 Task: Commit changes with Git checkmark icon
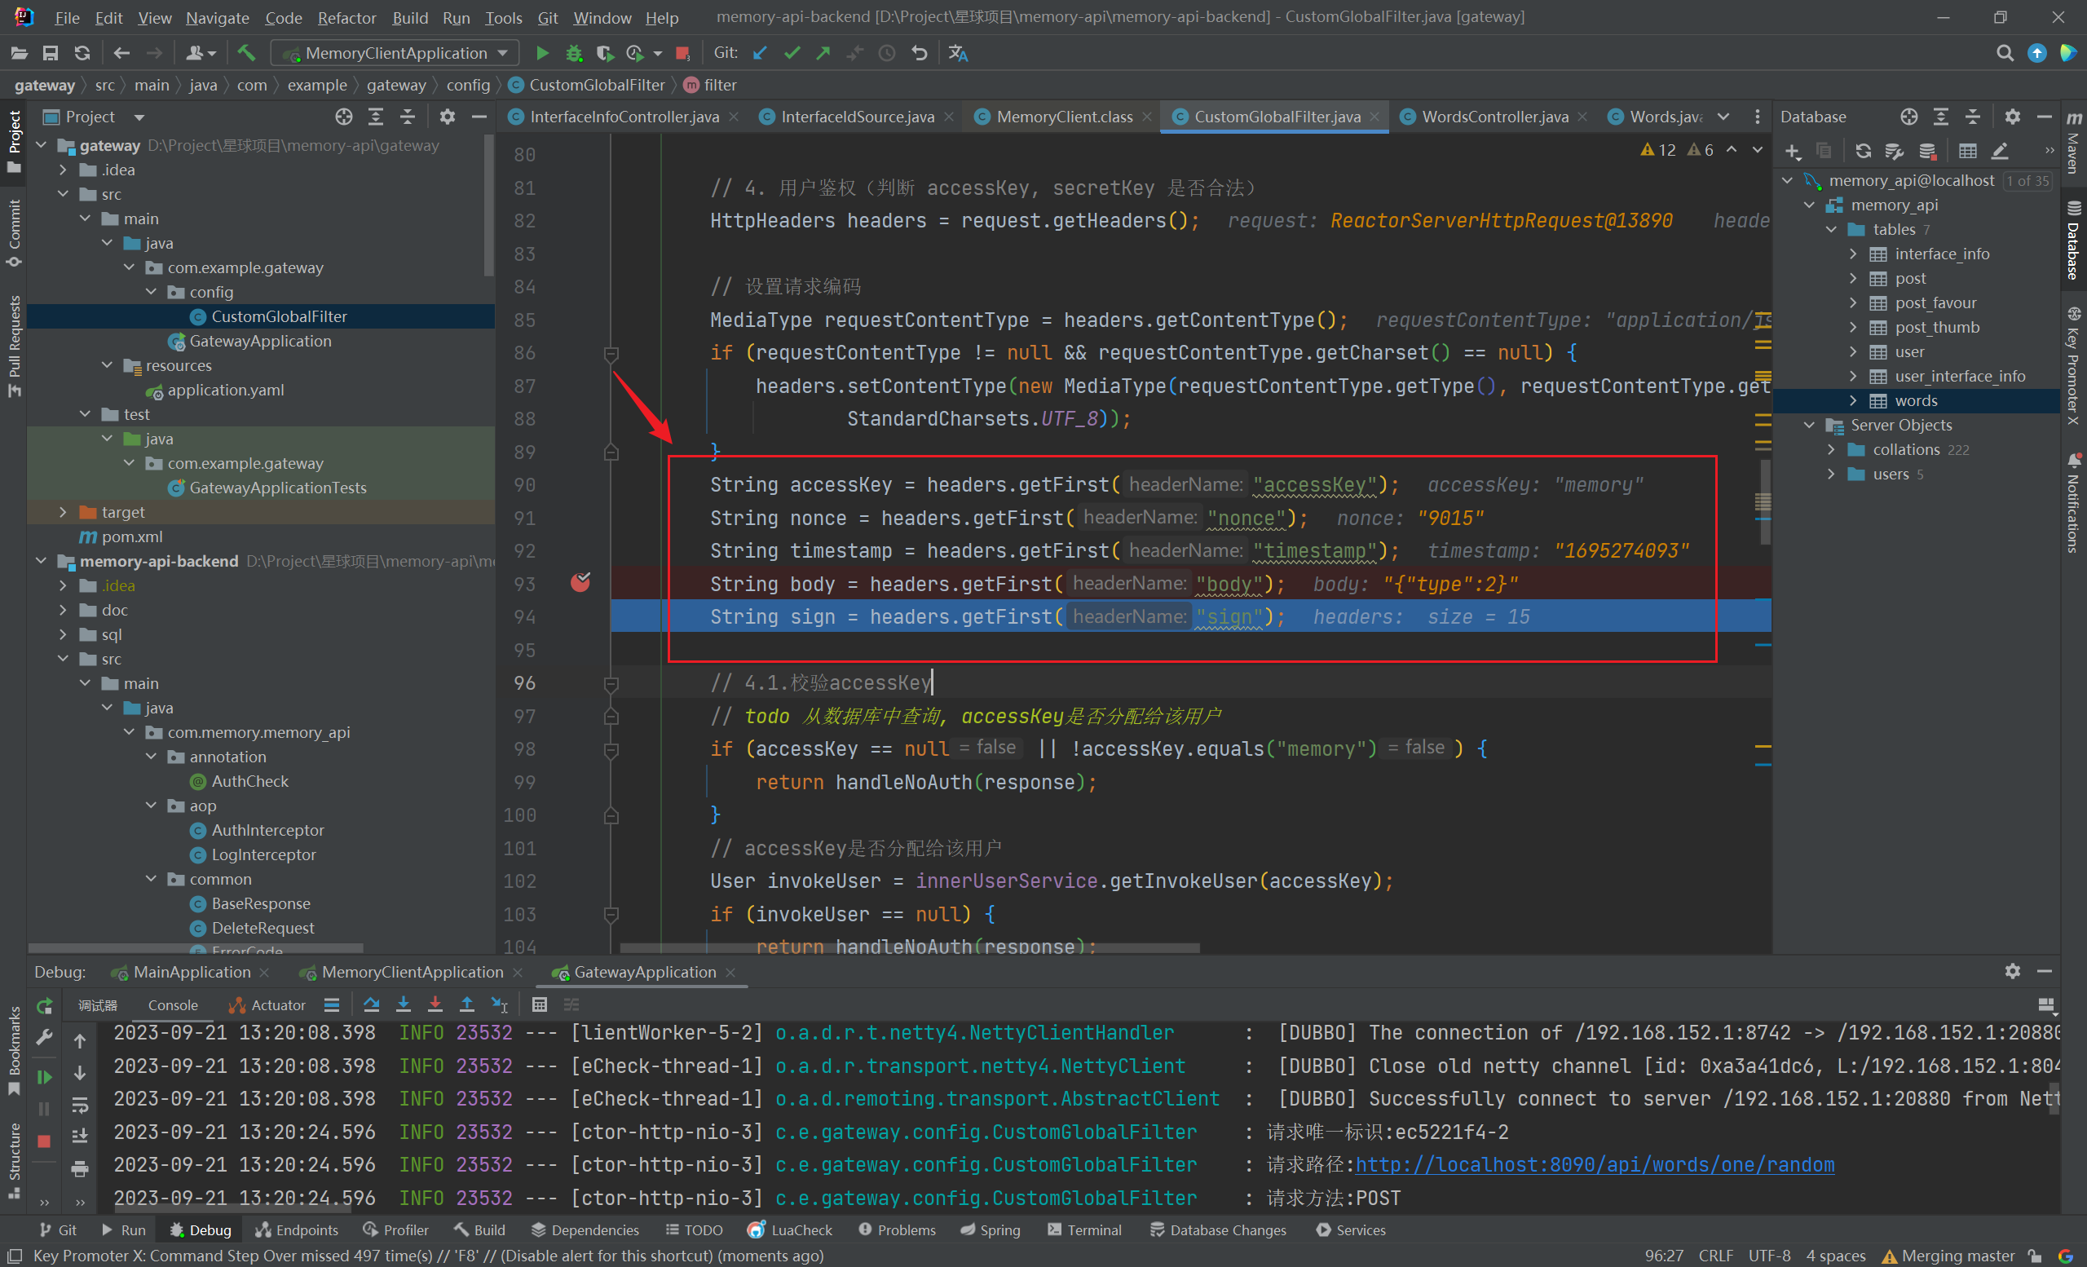(x=792, y=53)
